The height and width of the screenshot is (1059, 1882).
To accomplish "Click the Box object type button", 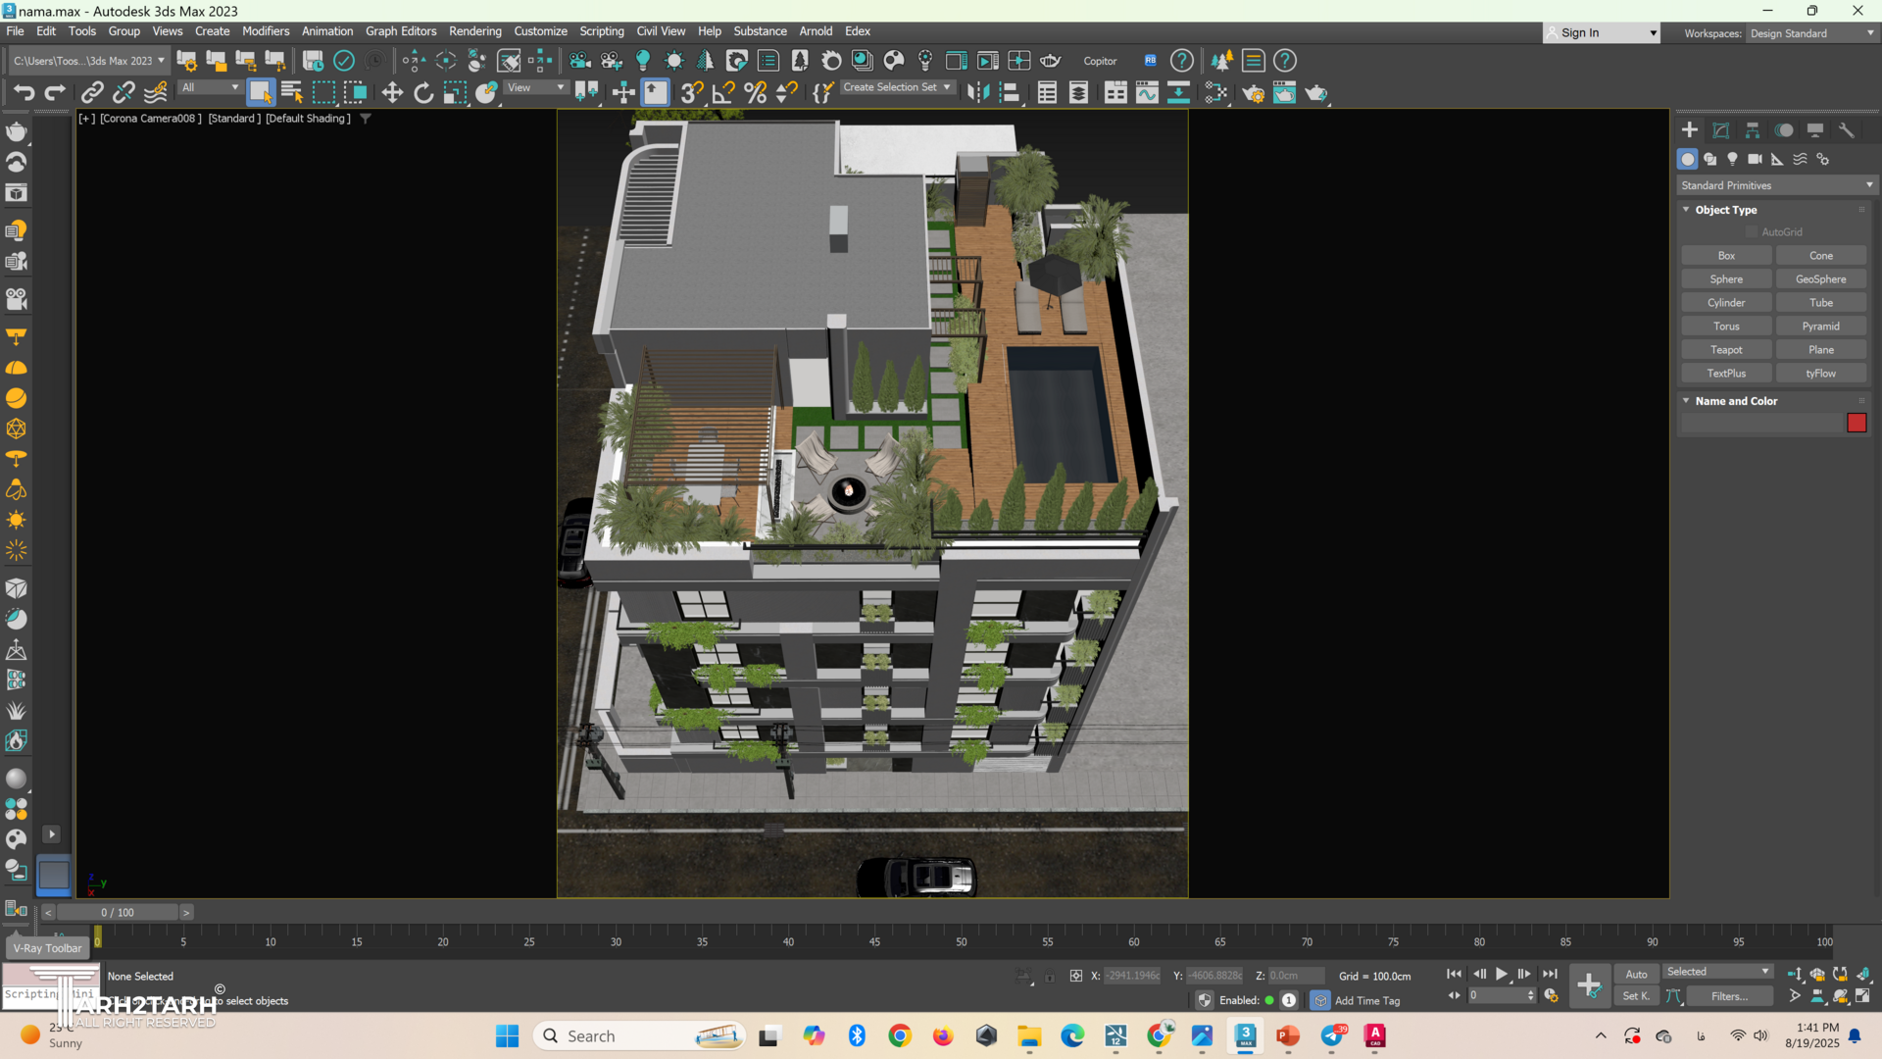I will click(x=1726, y=256).
